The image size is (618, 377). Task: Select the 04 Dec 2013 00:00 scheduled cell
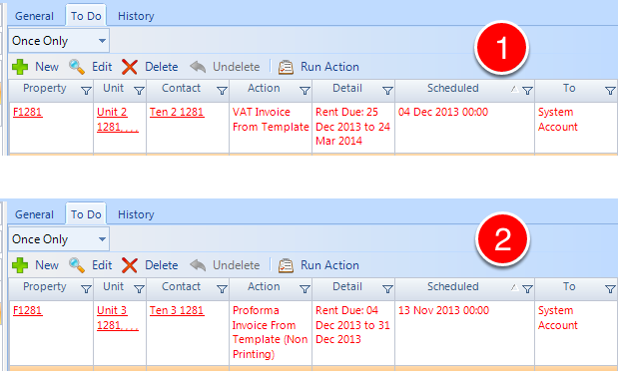coord(464,128)
